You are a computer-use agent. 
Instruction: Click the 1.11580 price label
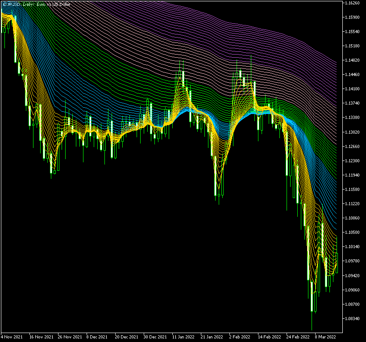point(352,190)
